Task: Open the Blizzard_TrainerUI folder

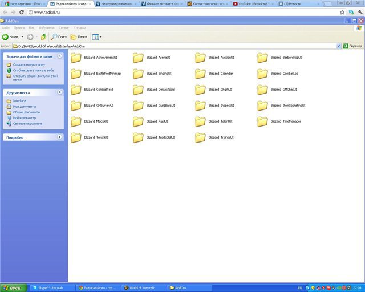Action: point(200,137)
